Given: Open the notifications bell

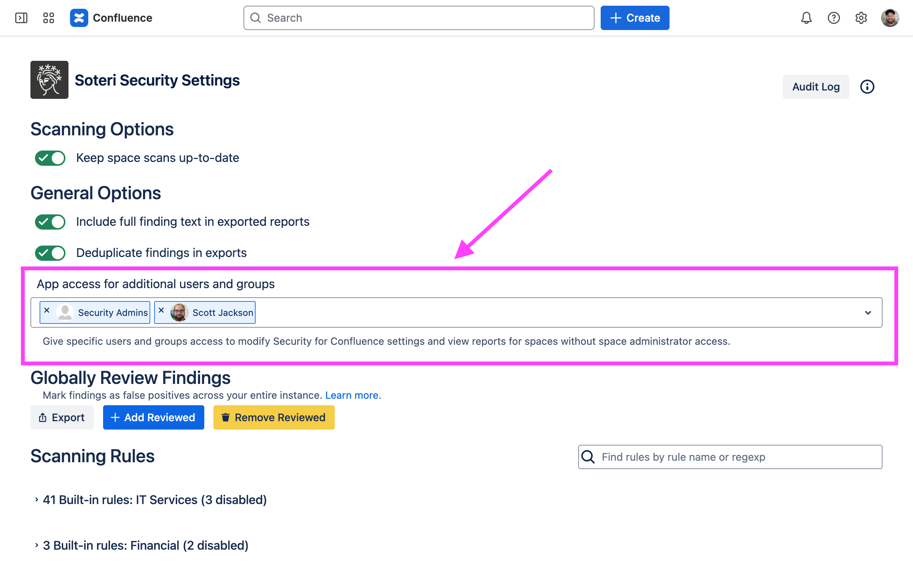Looking at the screenshot, I should tap(806, 18).
